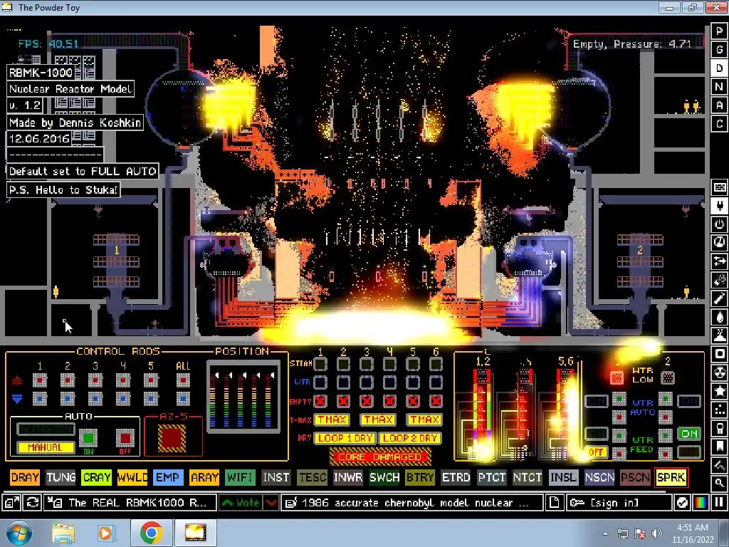
Task: Select the BTRY element
Action: pos(420,477)
